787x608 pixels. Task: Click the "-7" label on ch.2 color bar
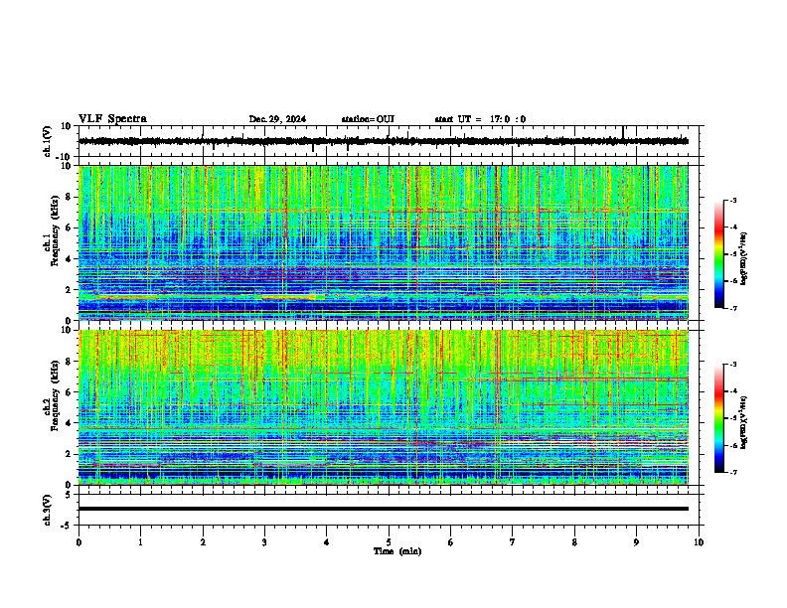click(732, 472)
